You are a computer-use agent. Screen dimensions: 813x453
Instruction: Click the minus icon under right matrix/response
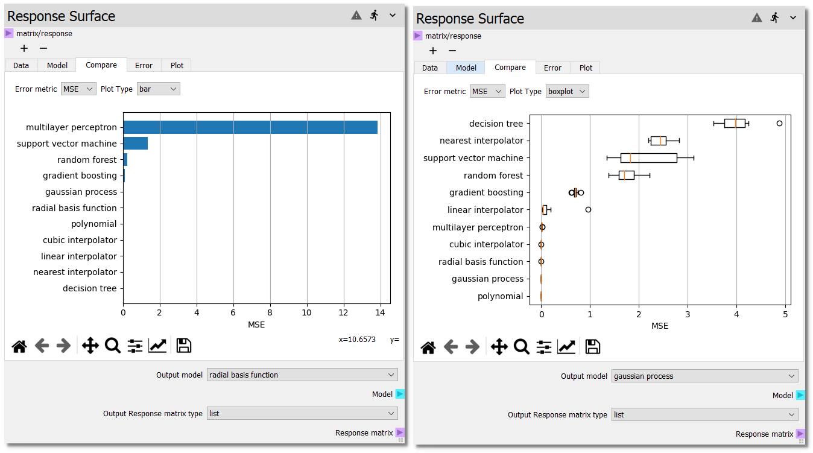click(x=452, y=51)
